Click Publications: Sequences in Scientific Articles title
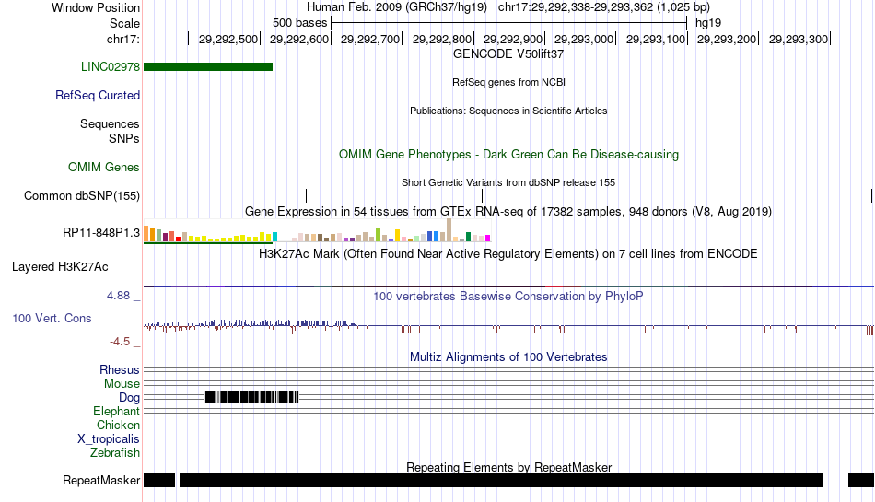The width and height of the screenshot is (875, 502). pyautogui.click(x=508, y=111)
